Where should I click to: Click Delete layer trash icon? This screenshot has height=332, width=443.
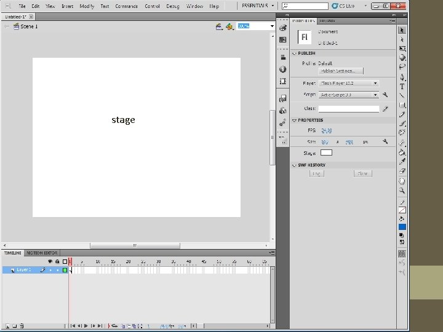pyautogui.click(x=22, y=326)
